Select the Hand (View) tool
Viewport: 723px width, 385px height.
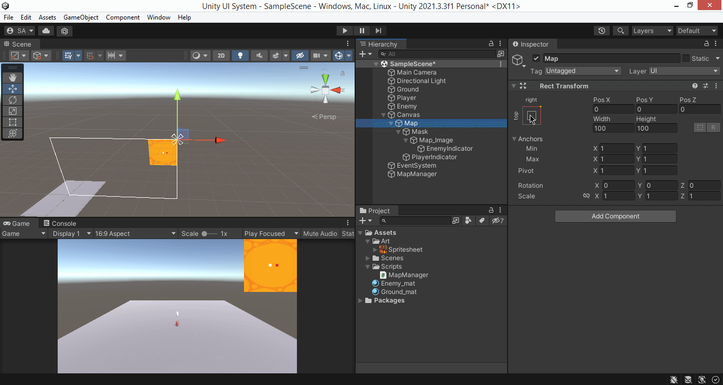point(12,77)
